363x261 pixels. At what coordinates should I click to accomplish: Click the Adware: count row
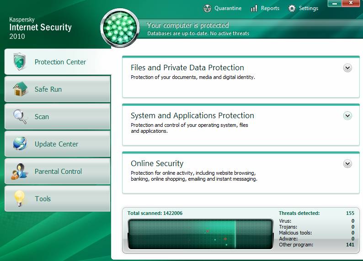click(x=316, y=239)
